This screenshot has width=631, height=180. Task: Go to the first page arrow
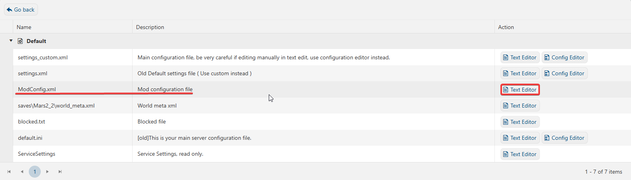click(x=9, y=172)
